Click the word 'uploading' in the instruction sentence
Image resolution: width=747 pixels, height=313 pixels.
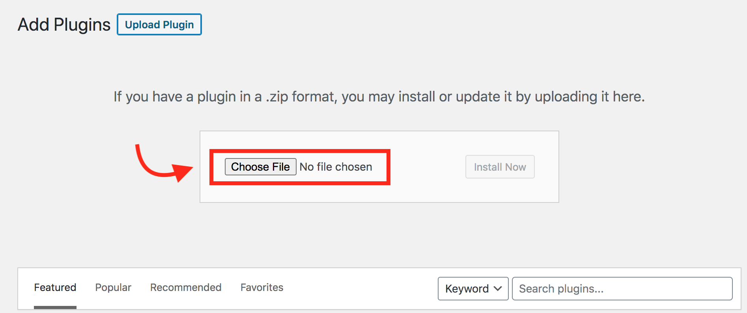tap(566, 96)
